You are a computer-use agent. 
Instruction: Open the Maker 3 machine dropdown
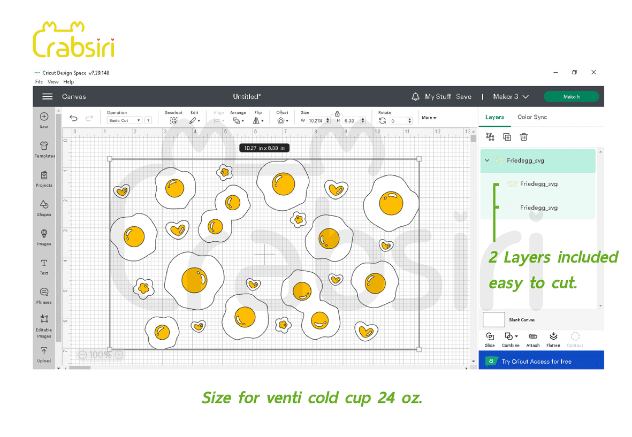[511, 97]
